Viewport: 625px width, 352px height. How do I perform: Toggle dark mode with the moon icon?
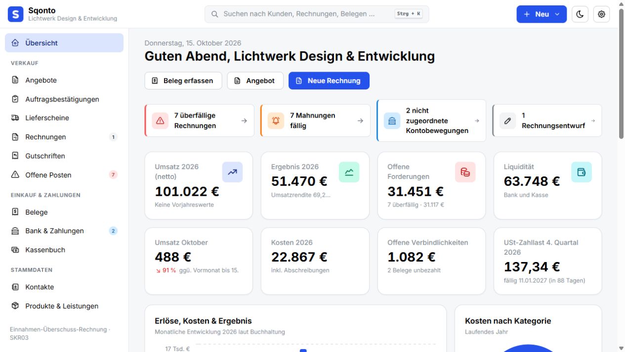tap(580, 14)
